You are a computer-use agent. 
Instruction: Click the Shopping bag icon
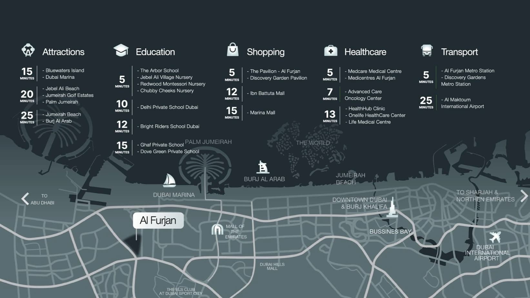click(233, 50)
